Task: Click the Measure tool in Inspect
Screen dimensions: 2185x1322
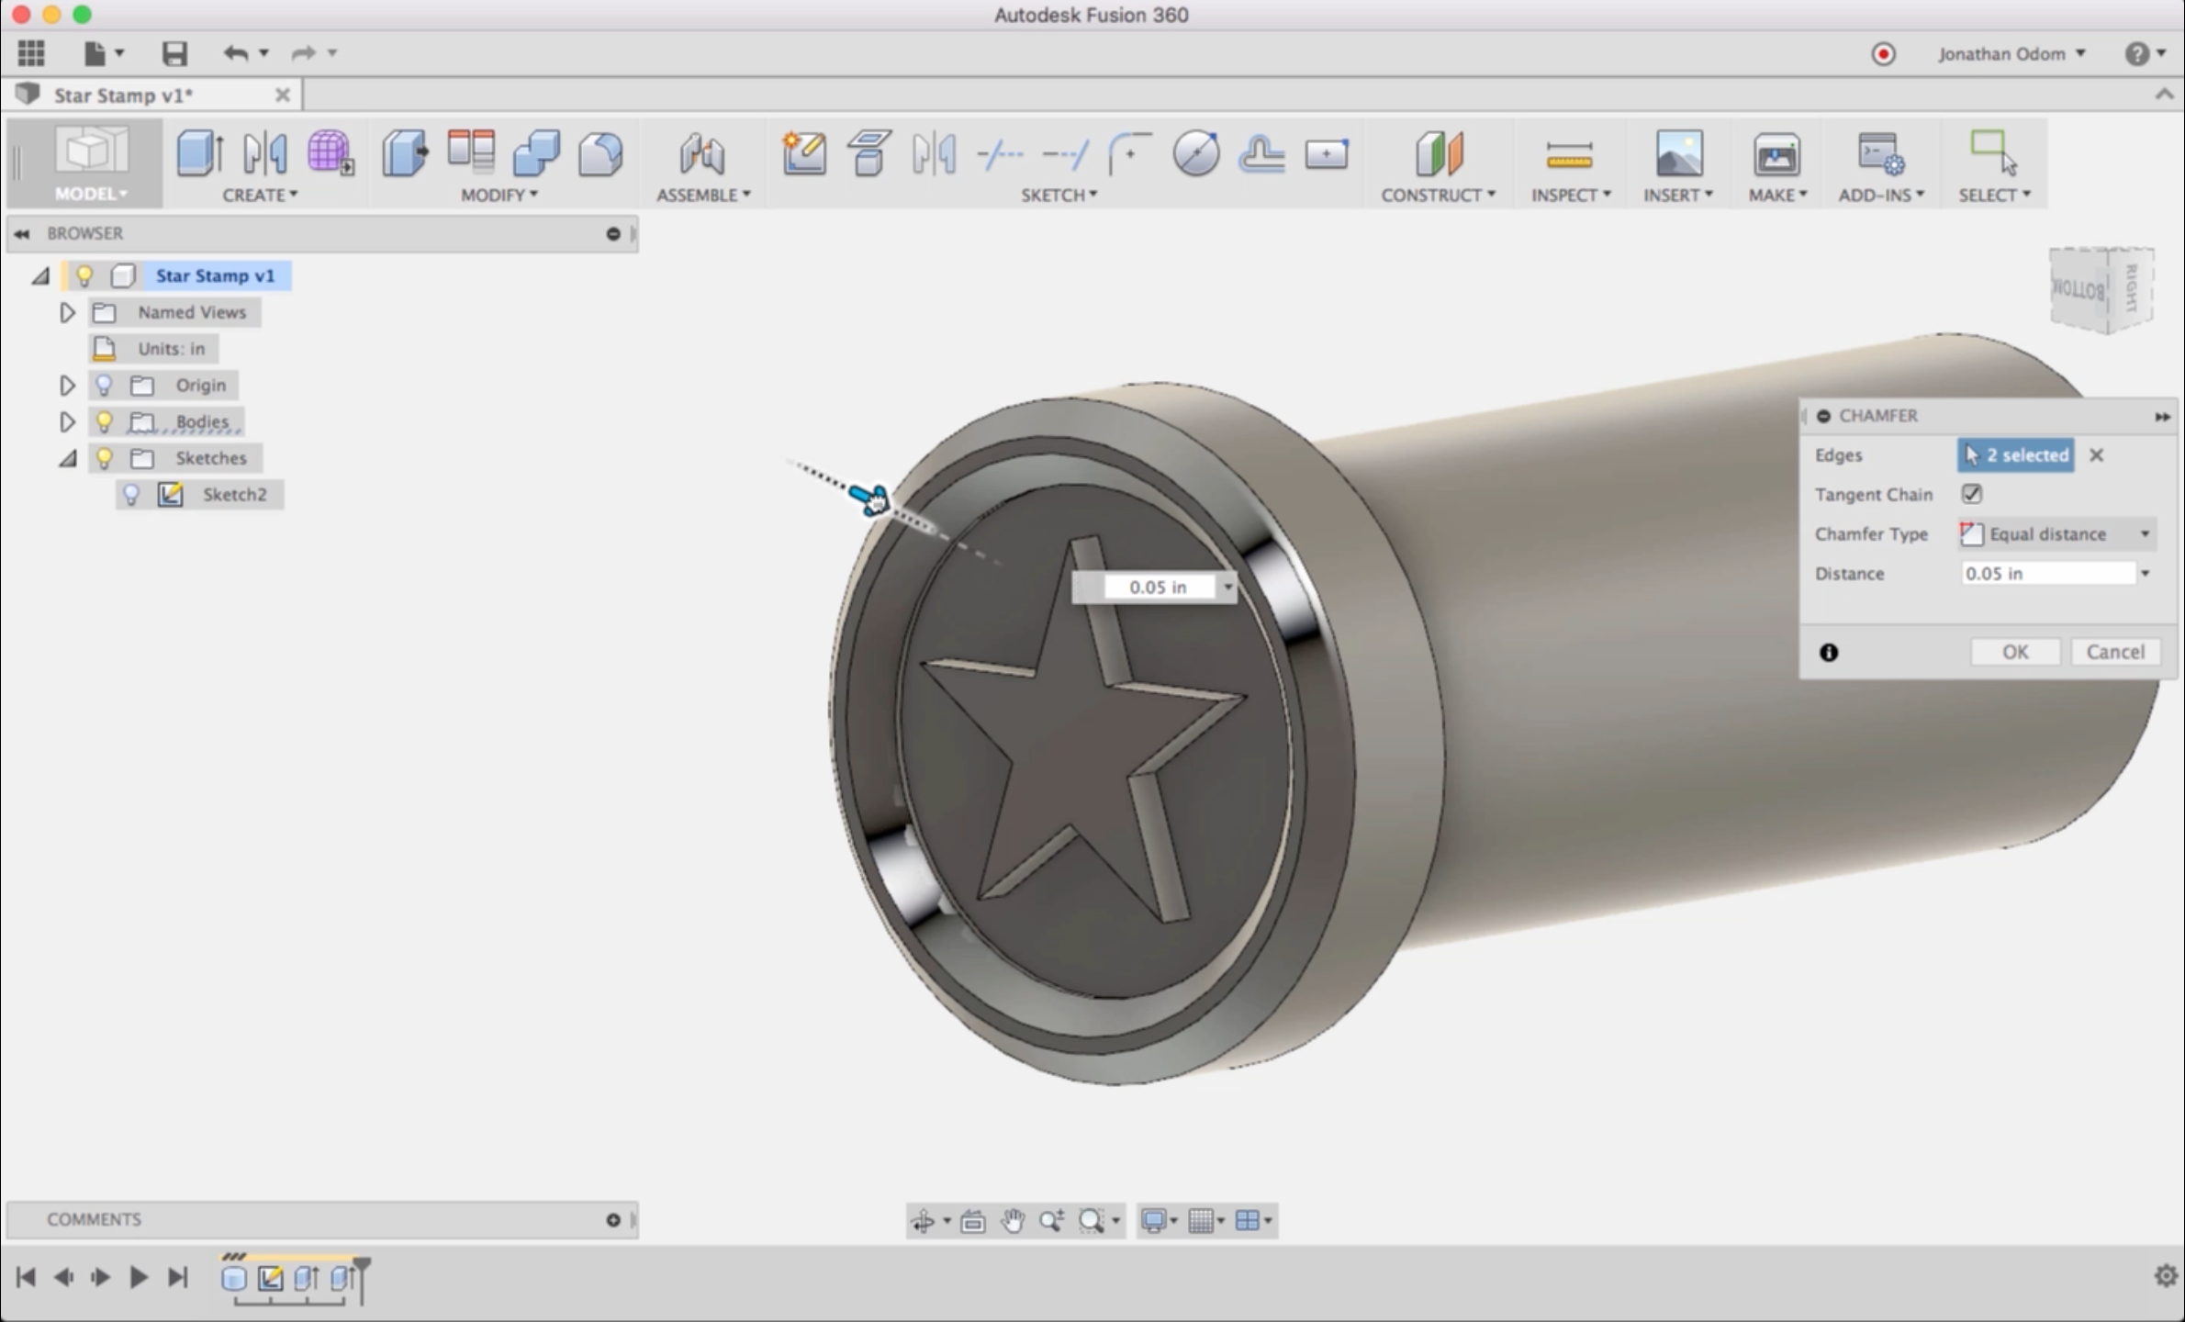Action: click(1569, 153)
